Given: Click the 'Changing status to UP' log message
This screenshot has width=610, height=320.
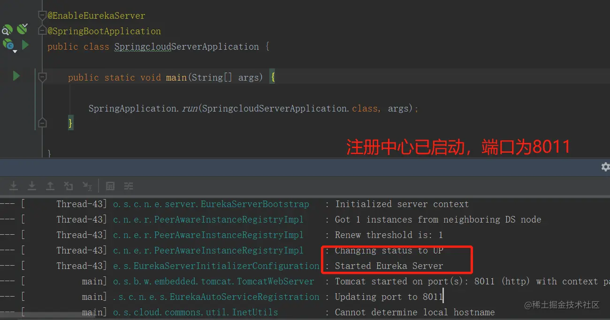Looking at the screenshot, I should [x=389, y=251].
